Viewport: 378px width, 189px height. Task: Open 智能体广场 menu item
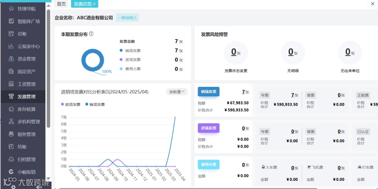(23, 21)
